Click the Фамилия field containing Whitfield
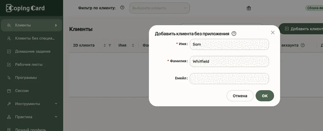 pos(229,61)
